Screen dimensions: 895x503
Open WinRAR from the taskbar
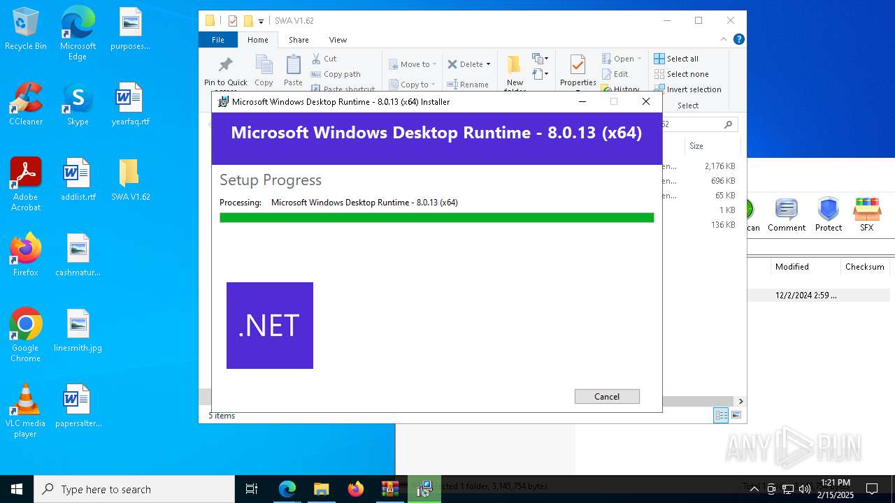point(390,489)
